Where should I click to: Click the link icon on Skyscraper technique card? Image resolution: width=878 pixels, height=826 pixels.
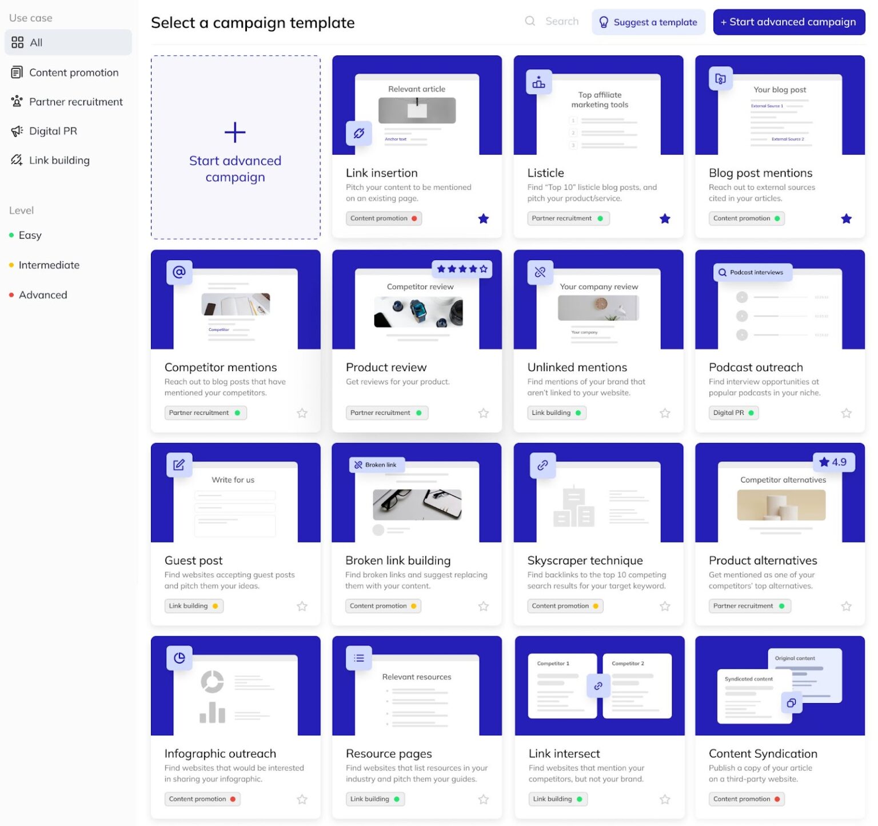[x=542, y=465]
